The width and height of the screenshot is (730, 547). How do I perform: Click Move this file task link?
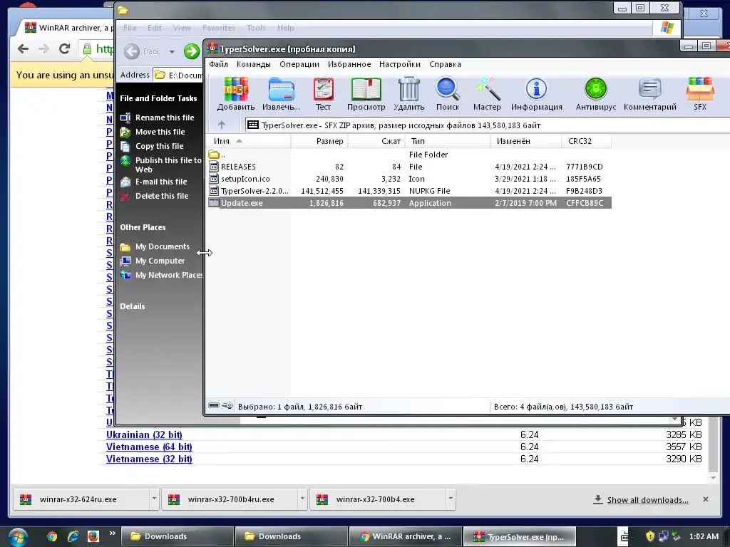point(160,132)
